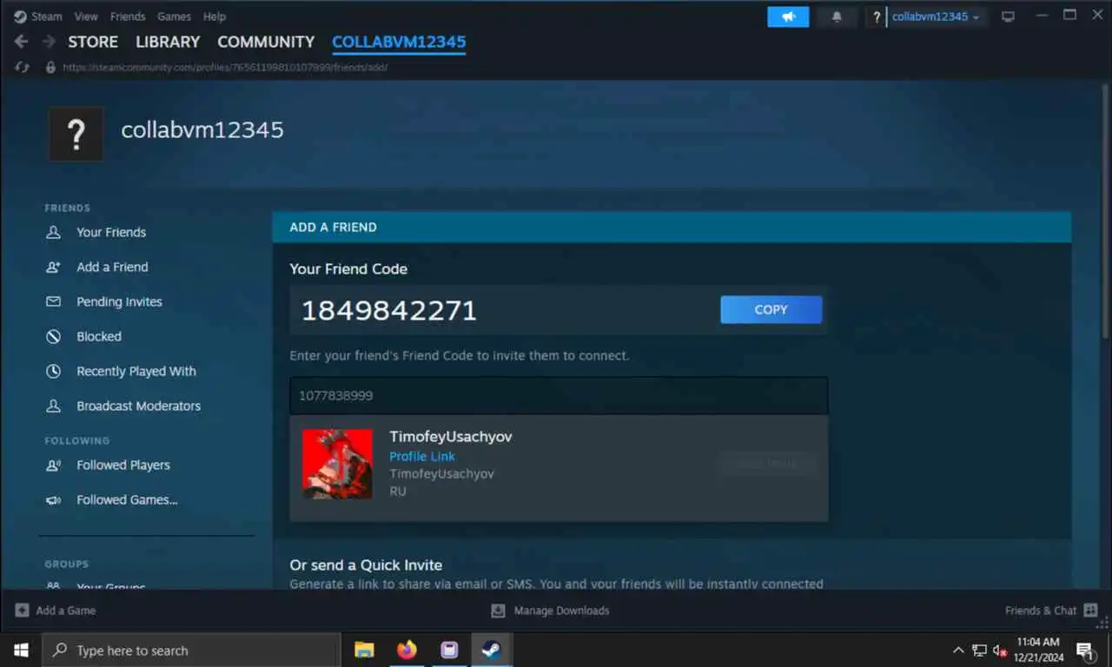1112x667 pixels.
Task: Open the COLLABVM12345 profile tab
Action: 399,42
